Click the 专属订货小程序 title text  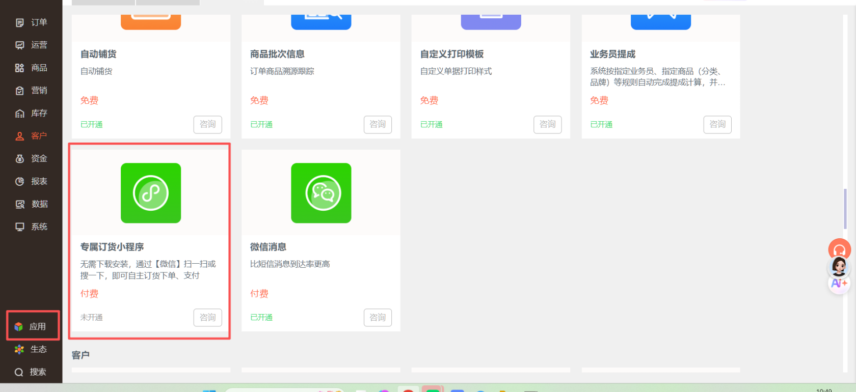(112, 247)
